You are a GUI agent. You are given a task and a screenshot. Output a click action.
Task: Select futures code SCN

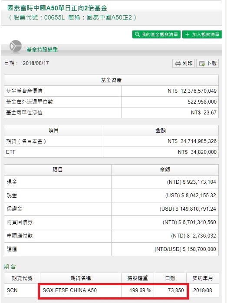[12, 290]
